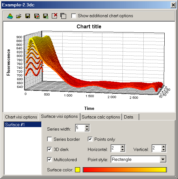Export to Excel with floppy spreadsheet icon
Viewport: 178px width, 179px height.
pos(46,16)
